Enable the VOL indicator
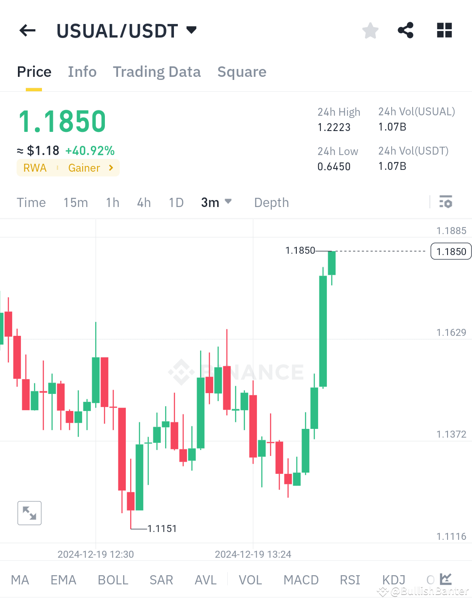 point(250,580)
